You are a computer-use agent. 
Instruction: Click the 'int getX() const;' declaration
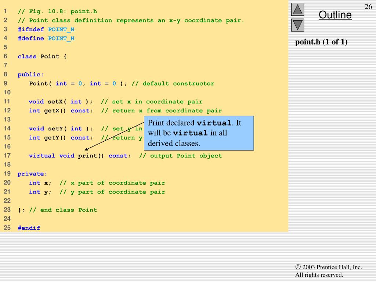(61, 111)
